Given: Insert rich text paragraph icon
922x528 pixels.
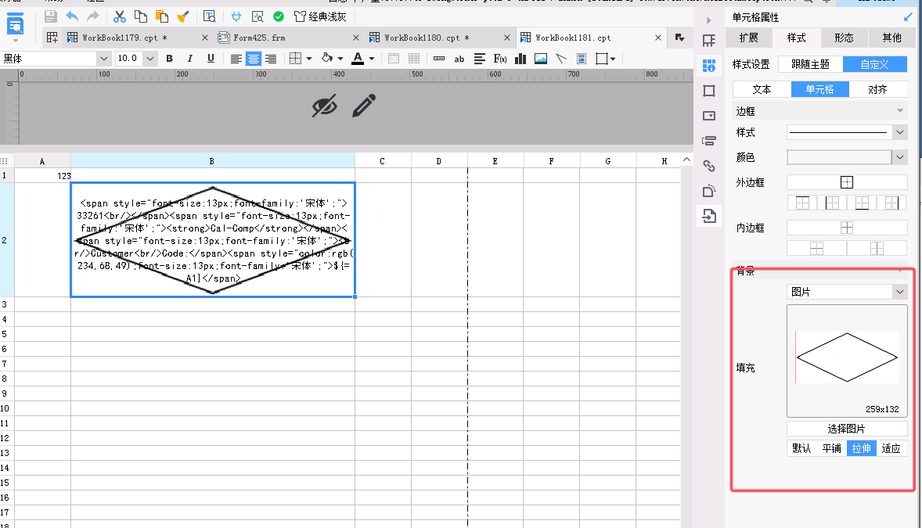Looking at the screenshot, I should (480, 58).
